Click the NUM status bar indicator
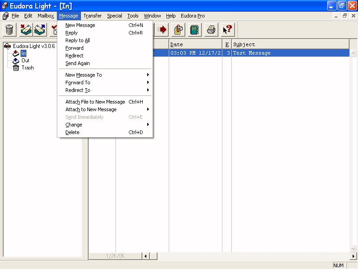 [x=338, y=265]
